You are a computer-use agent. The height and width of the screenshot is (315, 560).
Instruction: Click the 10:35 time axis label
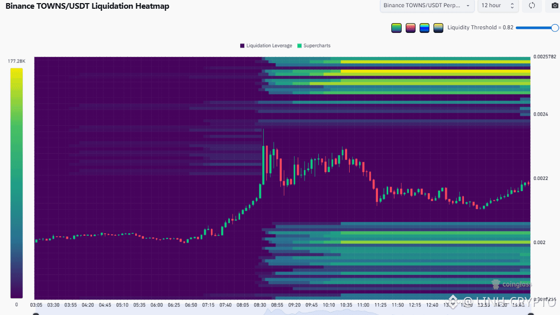(346, 305)
